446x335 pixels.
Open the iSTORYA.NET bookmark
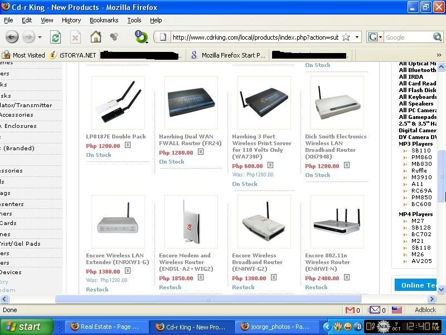pos(72,55)
